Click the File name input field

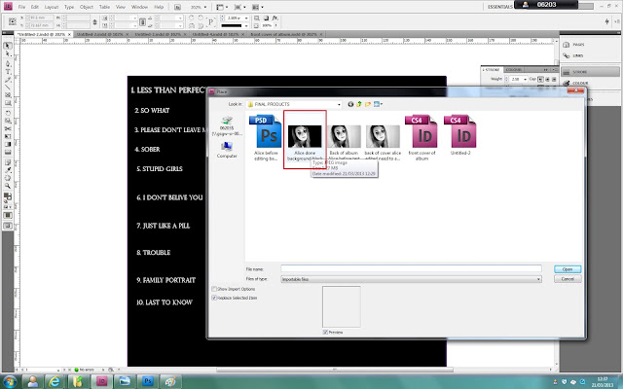[x=411, y=269]
